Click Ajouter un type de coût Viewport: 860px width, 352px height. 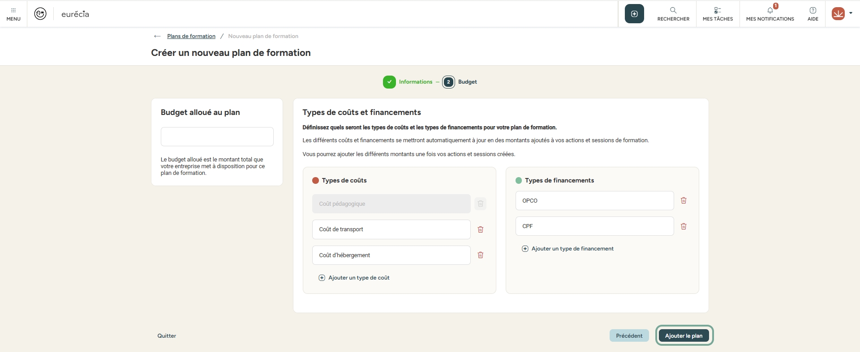354,278
